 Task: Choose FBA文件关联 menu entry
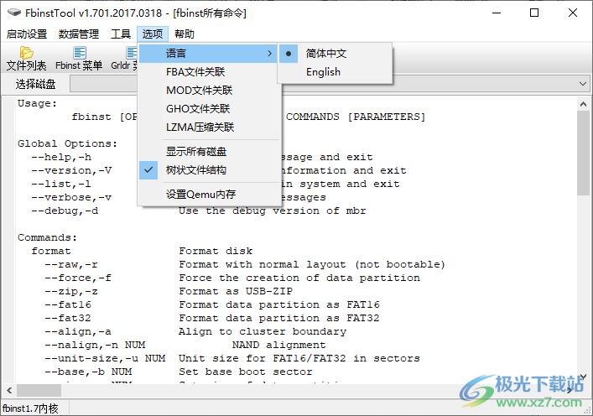click(210, 72)
